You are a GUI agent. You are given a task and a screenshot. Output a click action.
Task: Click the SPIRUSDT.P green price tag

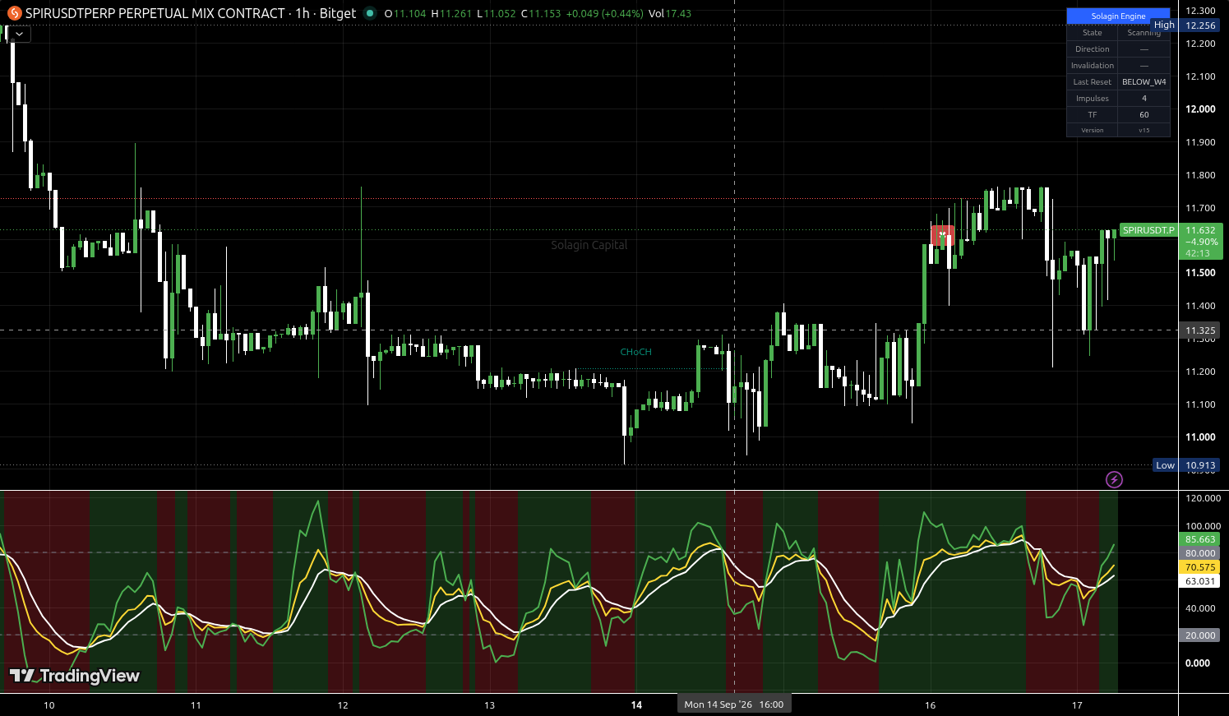[x=1148, y=230]
